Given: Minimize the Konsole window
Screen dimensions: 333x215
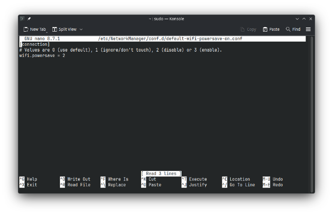Looking at the screenshot, I should (x=297, y=19).
